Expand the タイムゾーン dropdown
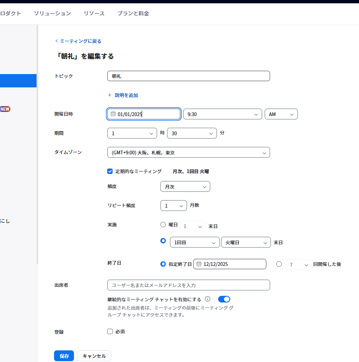The height and width of the screenshot is (362, 359). [x=188, y=153]
